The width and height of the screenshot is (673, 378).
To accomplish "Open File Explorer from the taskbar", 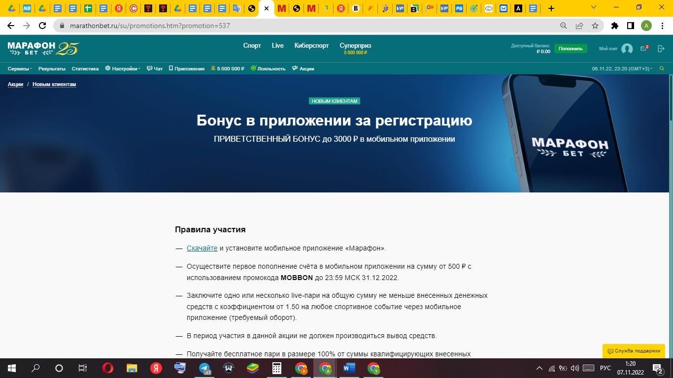I will click(x=132, y=368).
